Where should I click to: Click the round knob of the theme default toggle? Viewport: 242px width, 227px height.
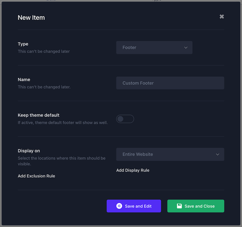tap(120, 119)
